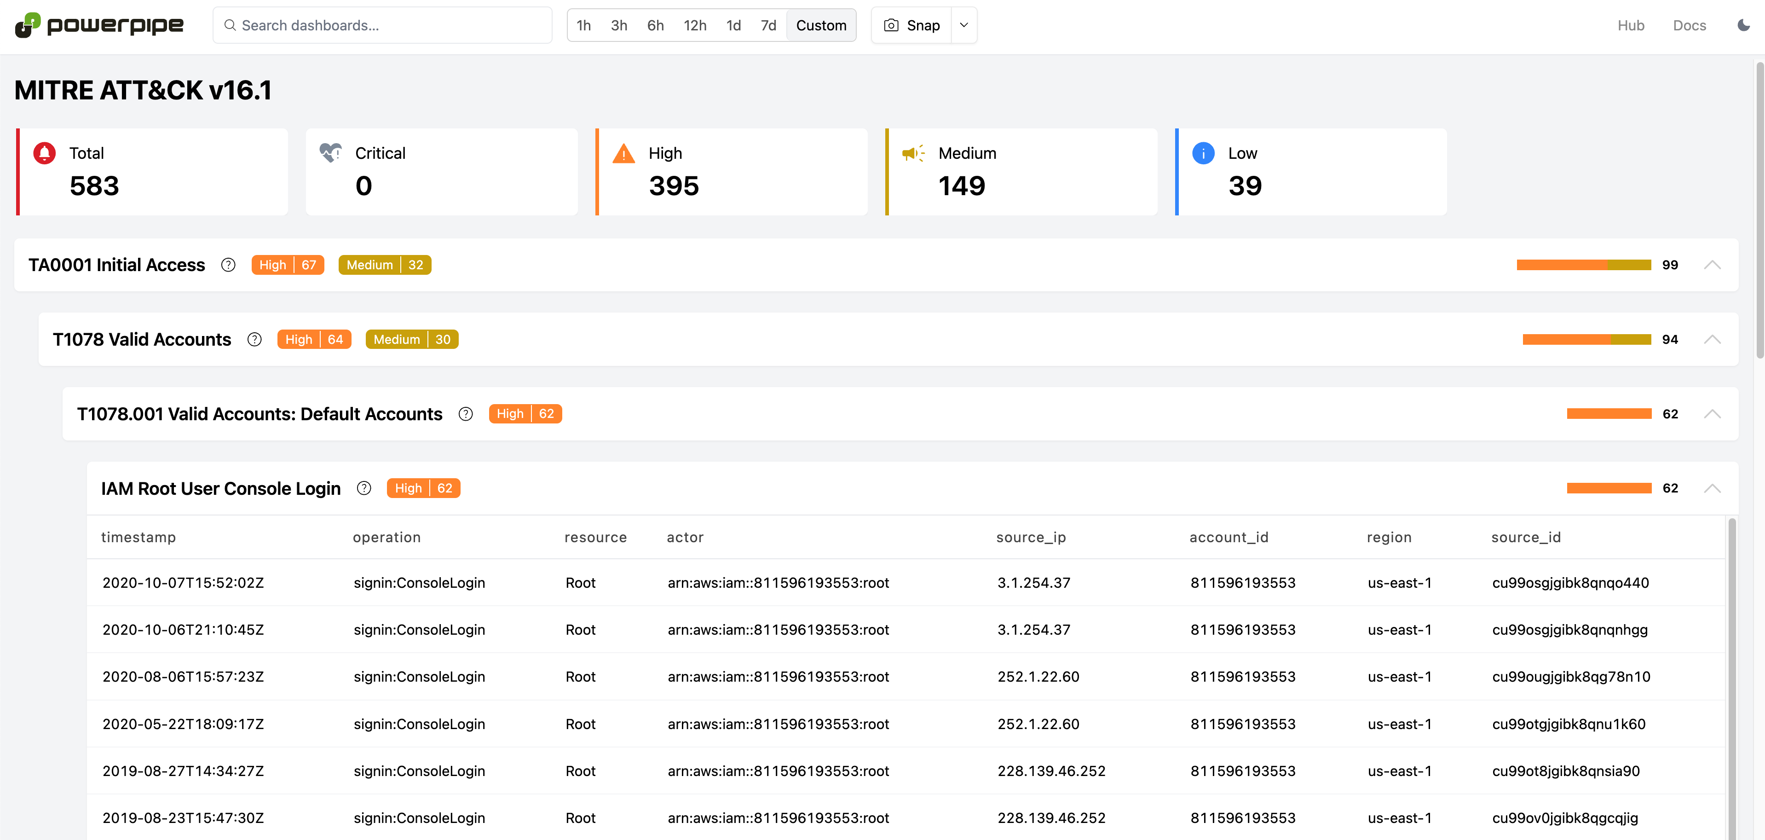Screen dimensions: 1765x840
Task: Click the red Total alarm bell icon
Action: (45, 153)
